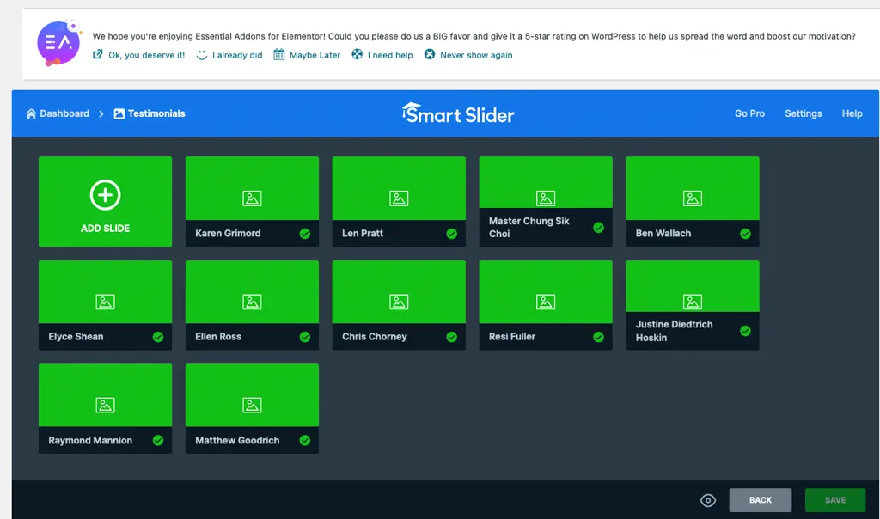Viewport: 880px width, 519px height.
Task: Click the Dashboard home icon
Action: click(31, 114)
